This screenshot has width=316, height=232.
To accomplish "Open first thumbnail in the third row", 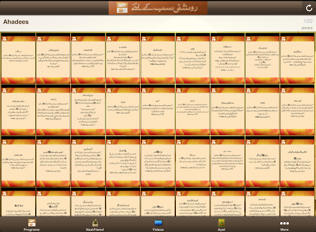I will click(19, 162).
